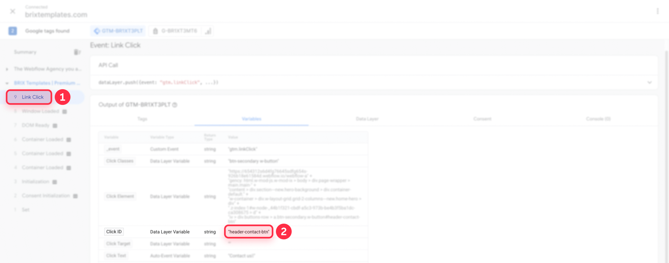Image resolution: width=669 pixels, height=263 pixels.
Task: Click the icon beside Container Loaded 4
Action: (x=69, y=168)
